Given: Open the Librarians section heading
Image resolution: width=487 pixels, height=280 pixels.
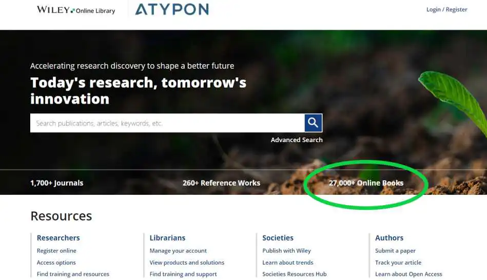Looking at the screenshot, I should coord(167,238).
